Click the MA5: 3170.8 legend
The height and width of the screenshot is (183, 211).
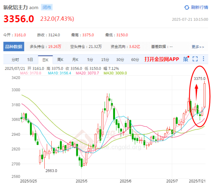coord(31,73)
